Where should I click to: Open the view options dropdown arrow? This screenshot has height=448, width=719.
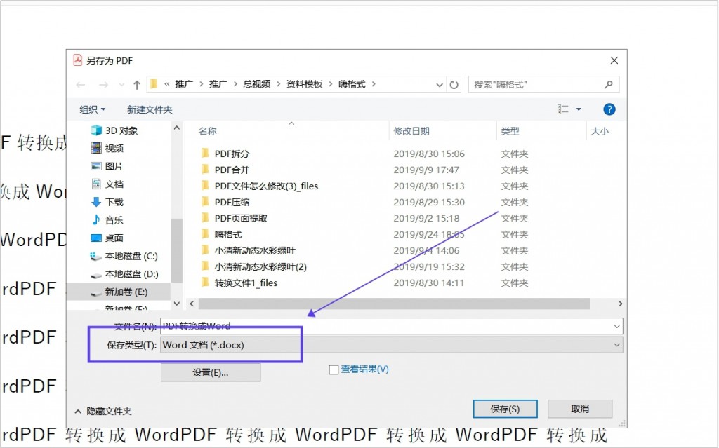click(579, 109)
